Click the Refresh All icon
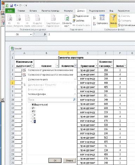 (67, 18)
